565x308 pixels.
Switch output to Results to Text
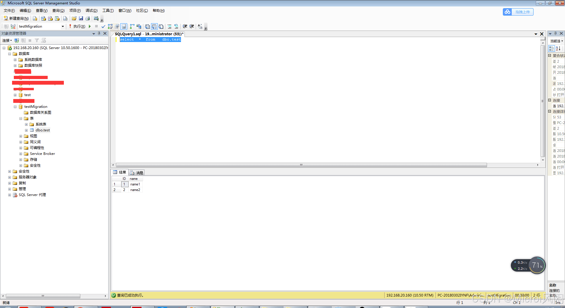(x=147, y=26)
